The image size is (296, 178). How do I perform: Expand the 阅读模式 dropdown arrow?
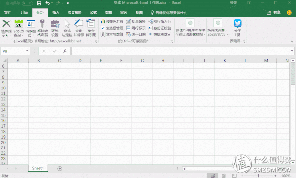coord(33,35)
